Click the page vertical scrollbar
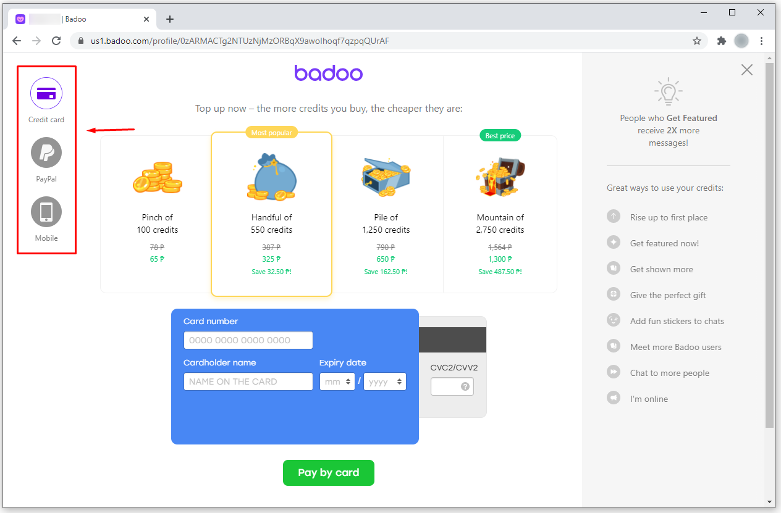781x513 pixels. click(770, 245)
